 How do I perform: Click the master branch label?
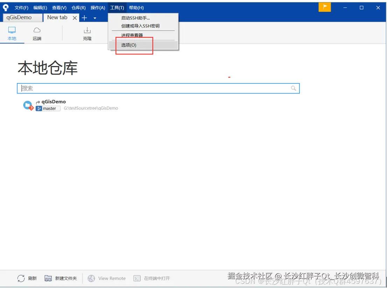pos(48,108)
